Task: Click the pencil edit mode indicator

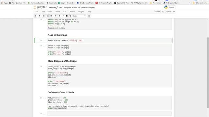Action: pyautogui.click(x=163, y=12)
